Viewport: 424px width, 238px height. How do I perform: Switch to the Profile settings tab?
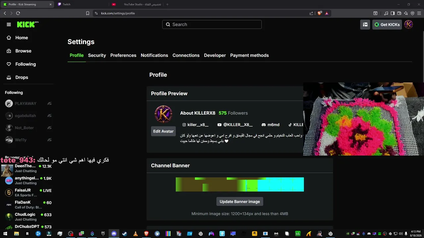77,55
